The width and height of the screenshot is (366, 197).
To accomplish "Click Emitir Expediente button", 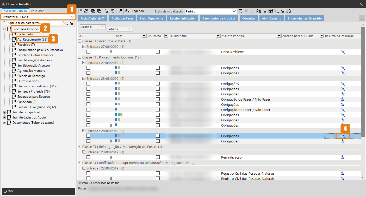I will pyautogui.click(x=151, y=18).
